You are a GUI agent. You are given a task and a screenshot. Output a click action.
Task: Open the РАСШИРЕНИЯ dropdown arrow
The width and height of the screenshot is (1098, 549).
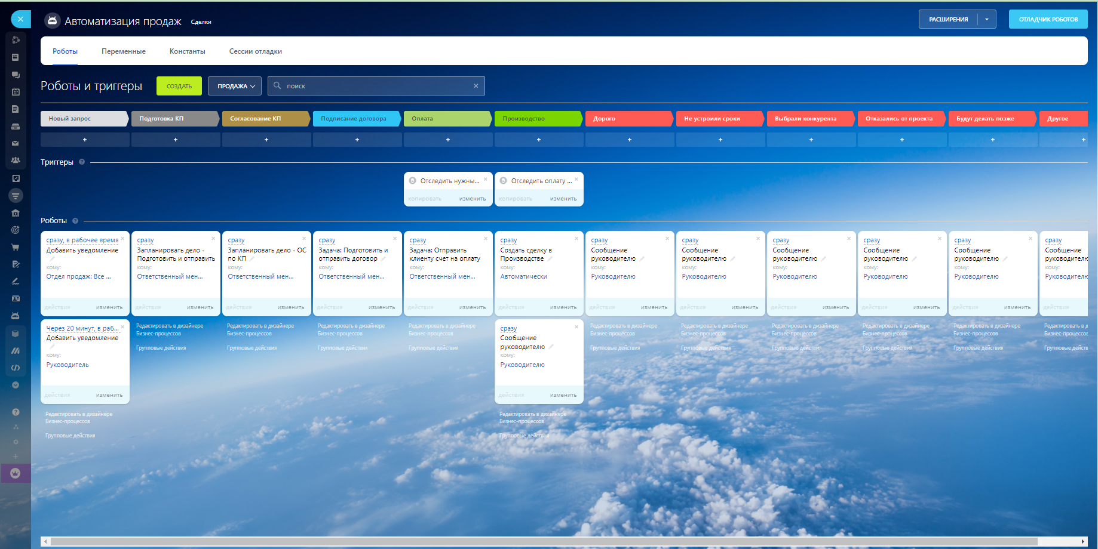[x=987, y=19]
